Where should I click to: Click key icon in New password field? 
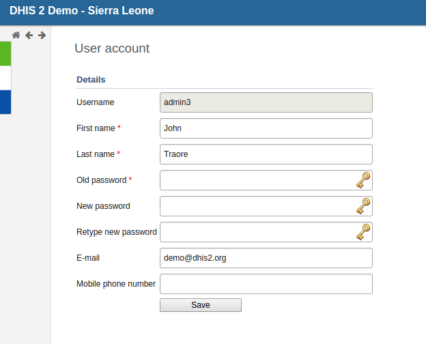pyautogui.click(x=363, y=206)
